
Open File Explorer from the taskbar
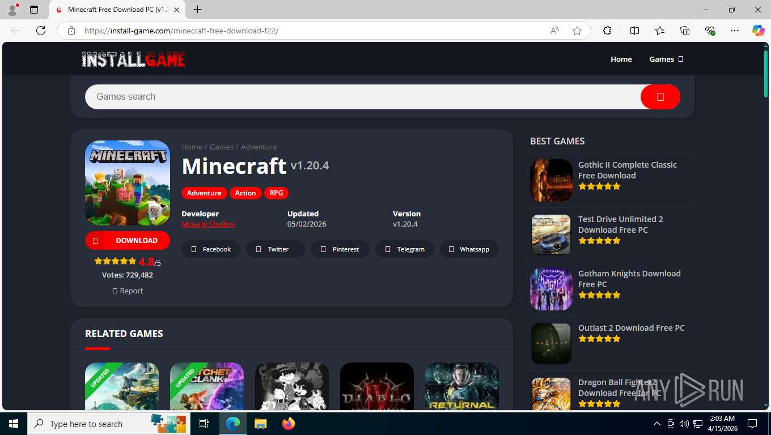point(260,424)
